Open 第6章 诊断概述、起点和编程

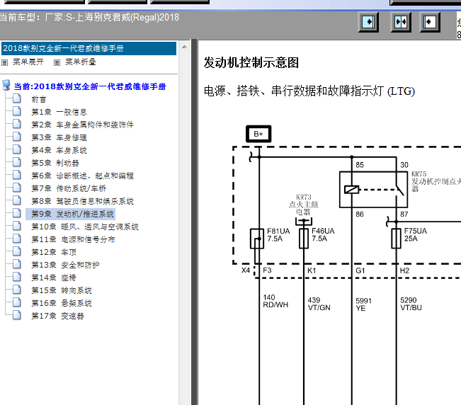[x=82, y=176]
